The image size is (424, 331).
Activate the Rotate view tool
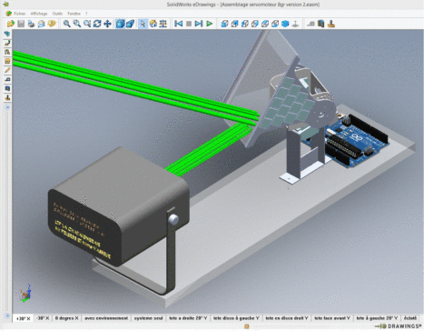(x=97, y=24)
